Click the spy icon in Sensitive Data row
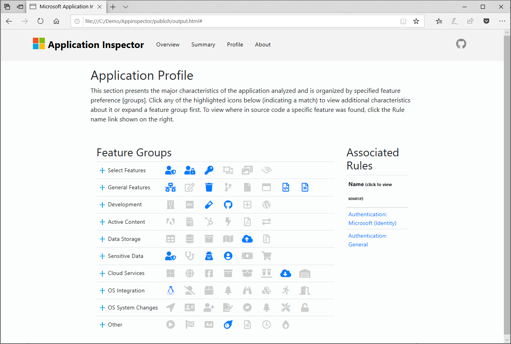This screenshot has height=344, width=511. click(x=209, y=256)
